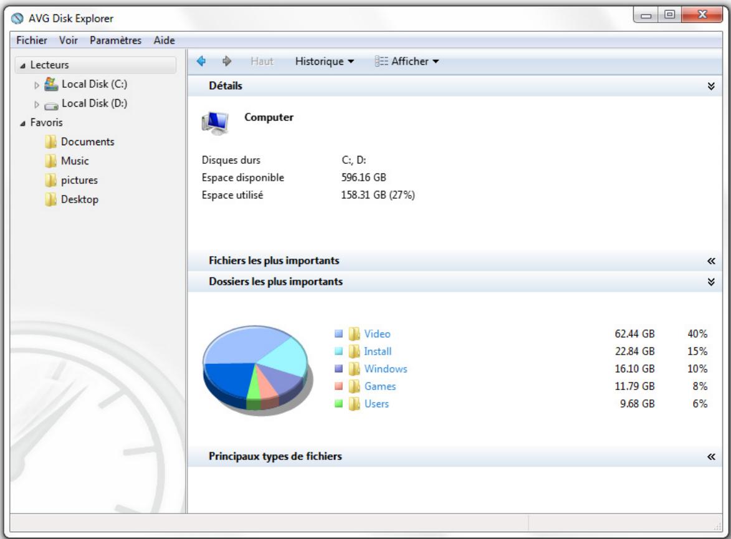Click the Computer heading text
The height and width of the screenshot is (539, 731).
[x=269, y=118]
